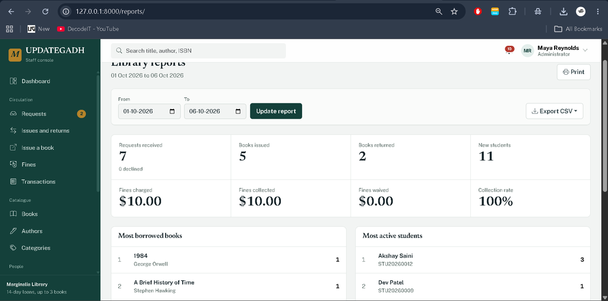
Task: Click the yellow and blue extension icon
Action: coord(495,12)
